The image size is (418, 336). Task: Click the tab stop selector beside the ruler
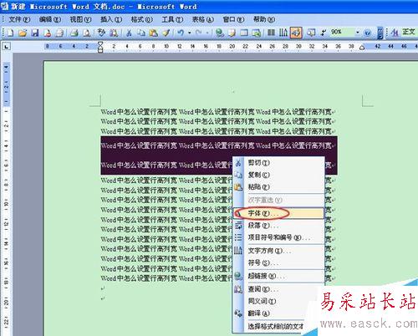tap(6, 46)
